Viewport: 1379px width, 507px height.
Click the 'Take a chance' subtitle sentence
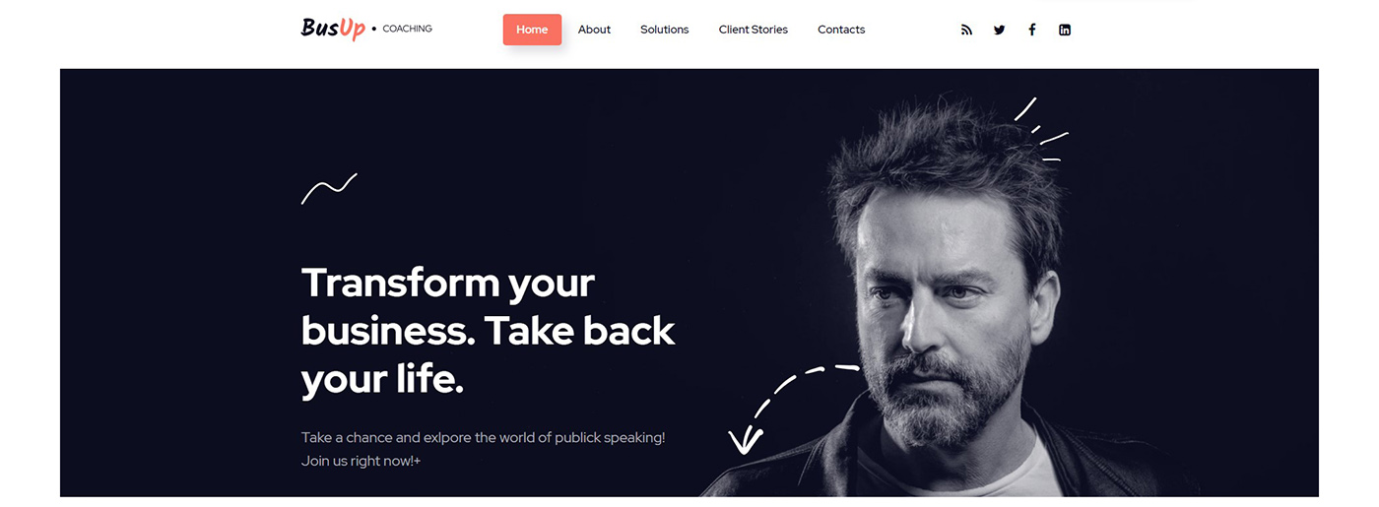pyautogui.click(x=484, y=437)
